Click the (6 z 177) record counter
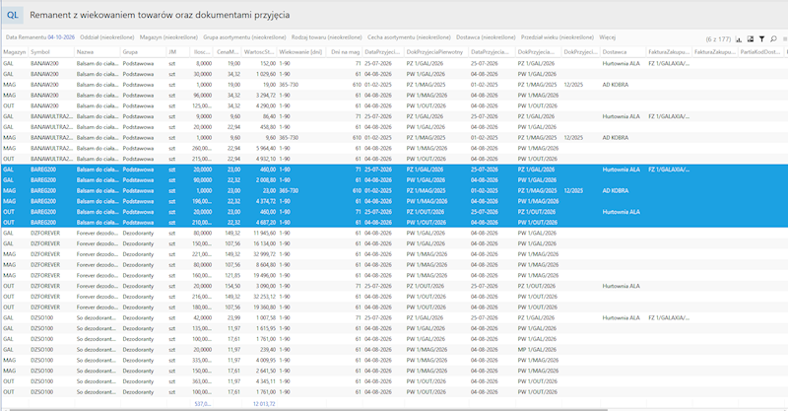This screenshot has height=411, width=788. [718, 38]
